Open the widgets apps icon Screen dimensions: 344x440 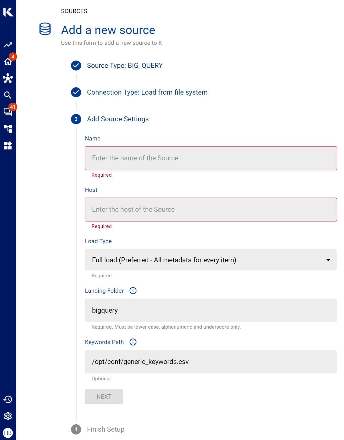(8, 145)
